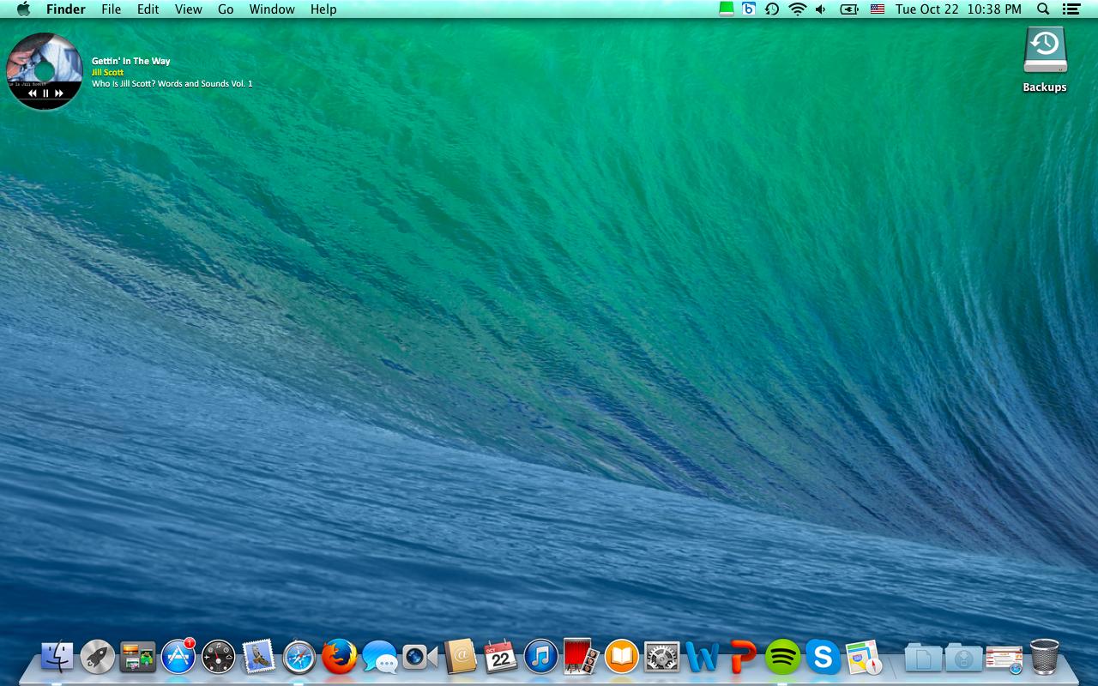
Task: Click the artist name Jill Scott
Action: [107, 72]
